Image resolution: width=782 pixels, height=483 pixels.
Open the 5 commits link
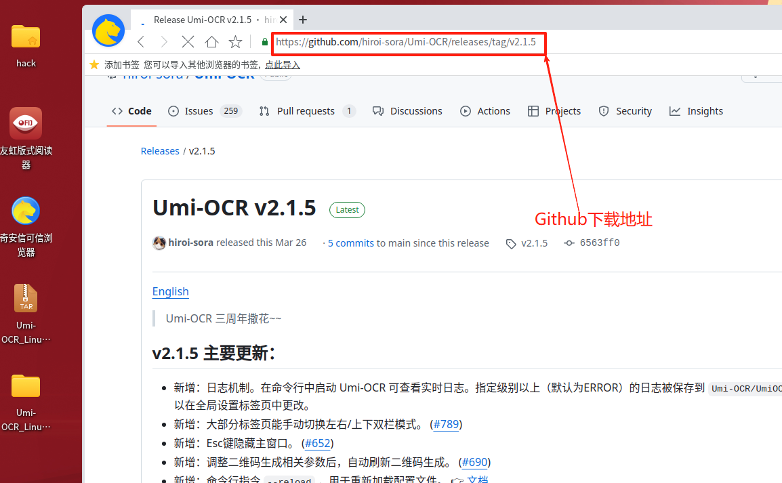coord(350,243)
